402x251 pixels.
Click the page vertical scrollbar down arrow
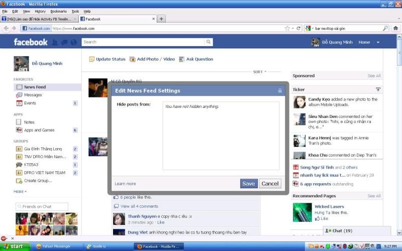(399, 232)
